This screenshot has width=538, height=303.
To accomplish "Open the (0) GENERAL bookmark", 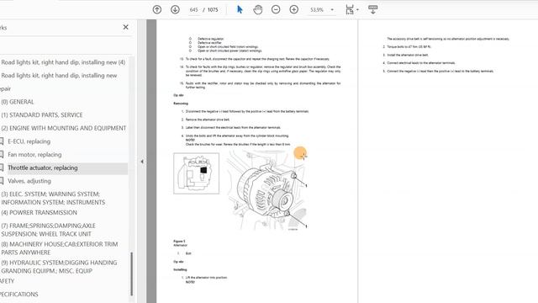I will point(18,102).
